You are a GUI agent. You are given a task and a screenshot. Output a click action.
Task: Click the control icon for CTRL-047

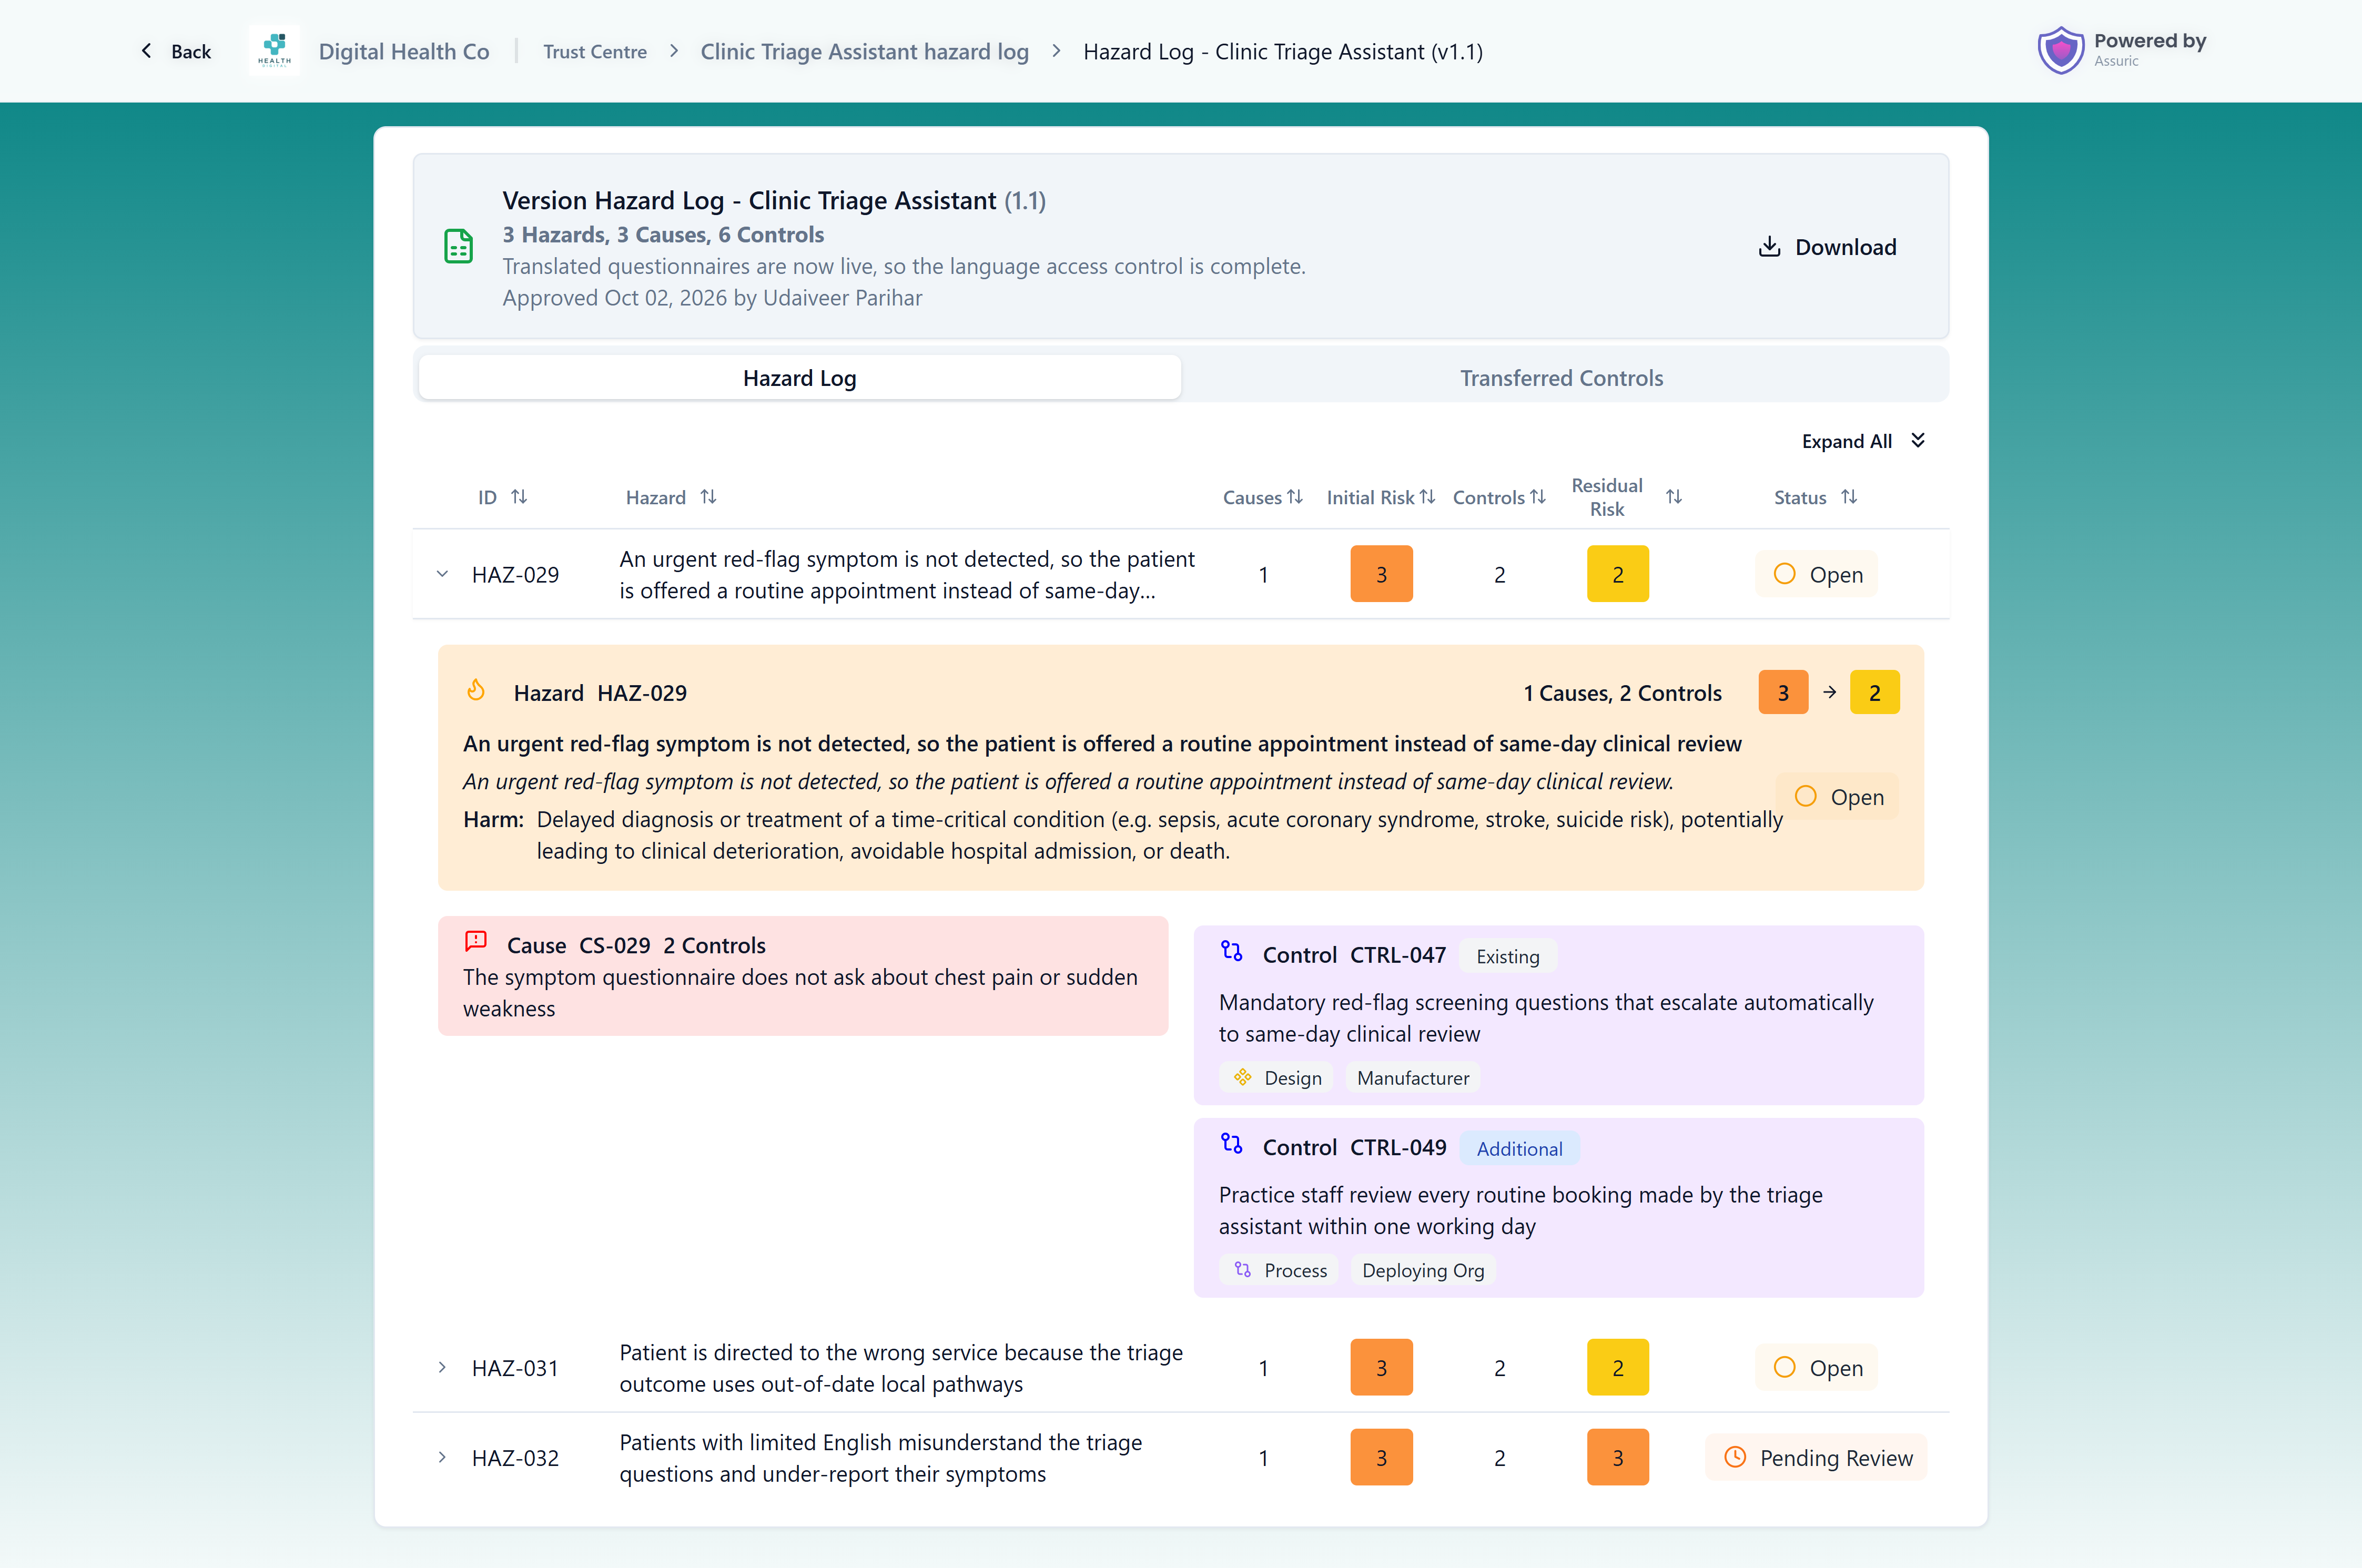pyautogui.click(x=1232, y=952)
